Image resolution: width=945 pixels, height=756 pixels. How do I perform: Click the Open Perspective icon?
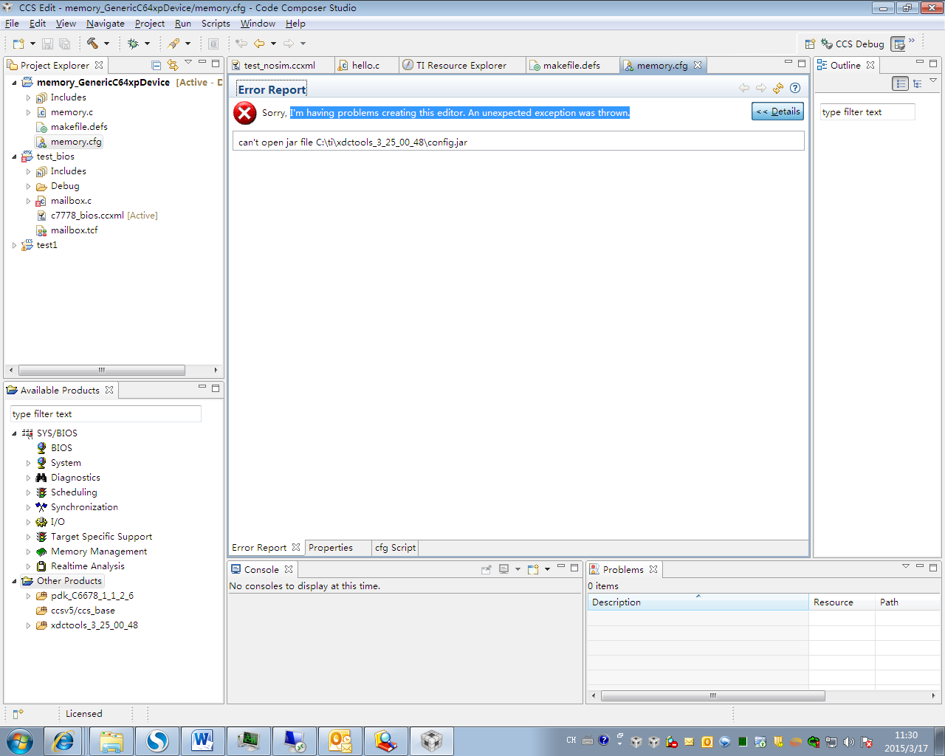pyautogui.click(x=810, y=44)
